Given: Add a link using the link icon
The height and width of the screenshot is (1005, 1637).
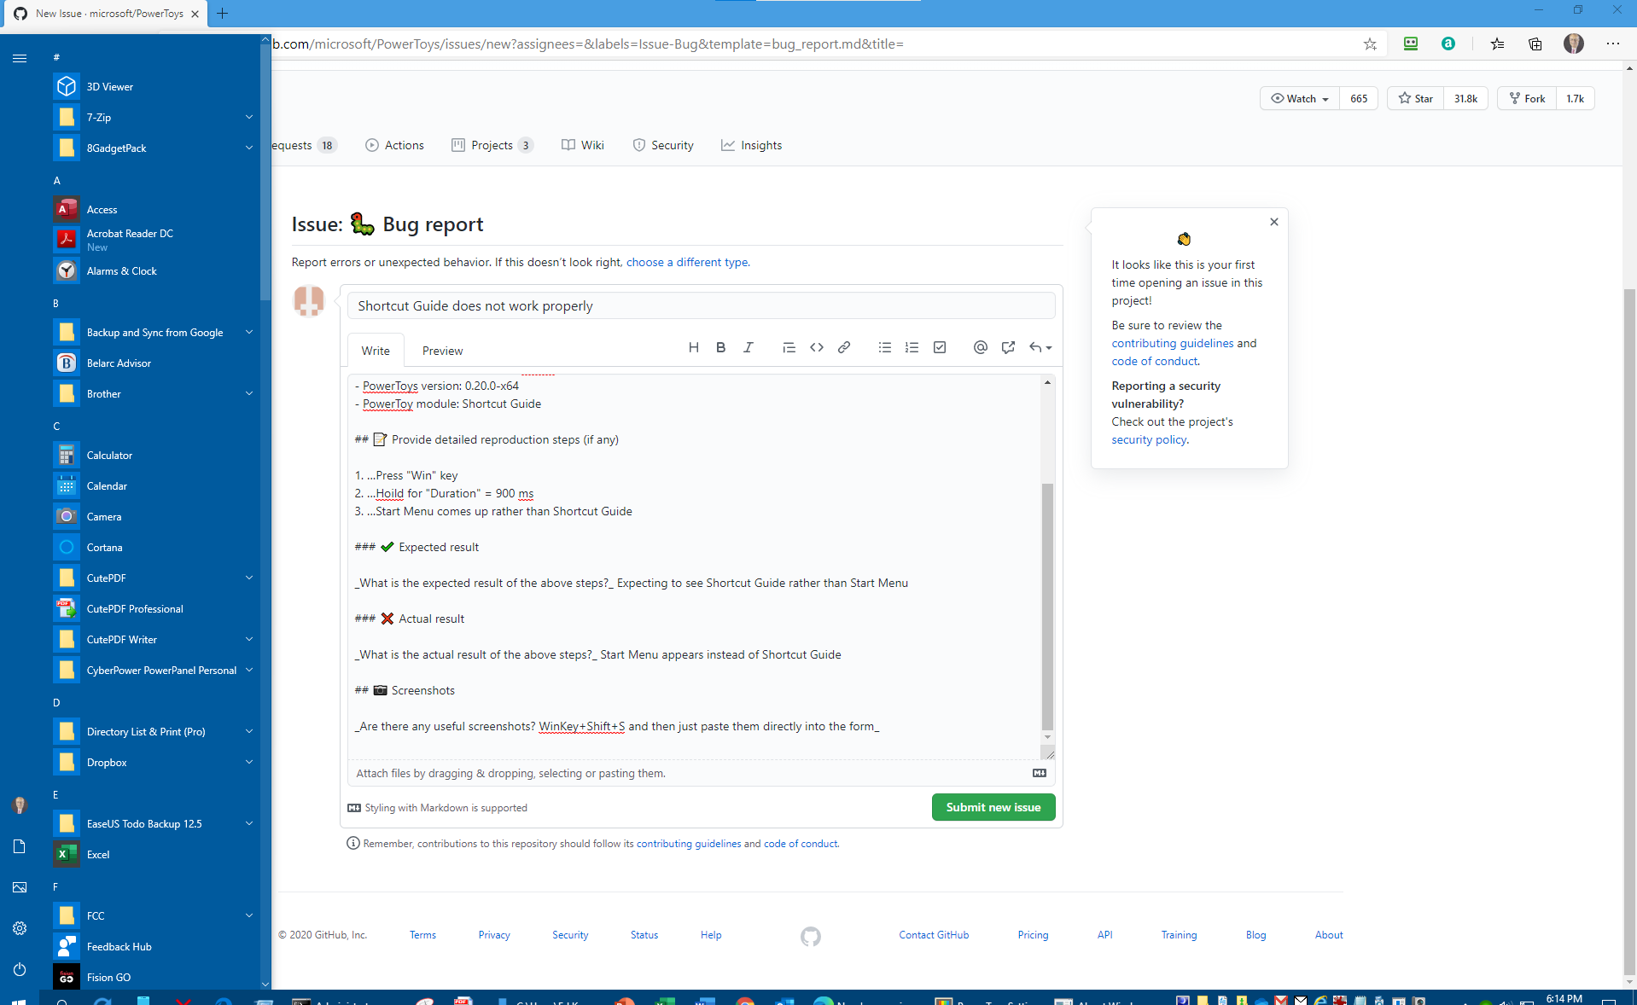Looking at the screenshot, I should [x=844, y=347].
